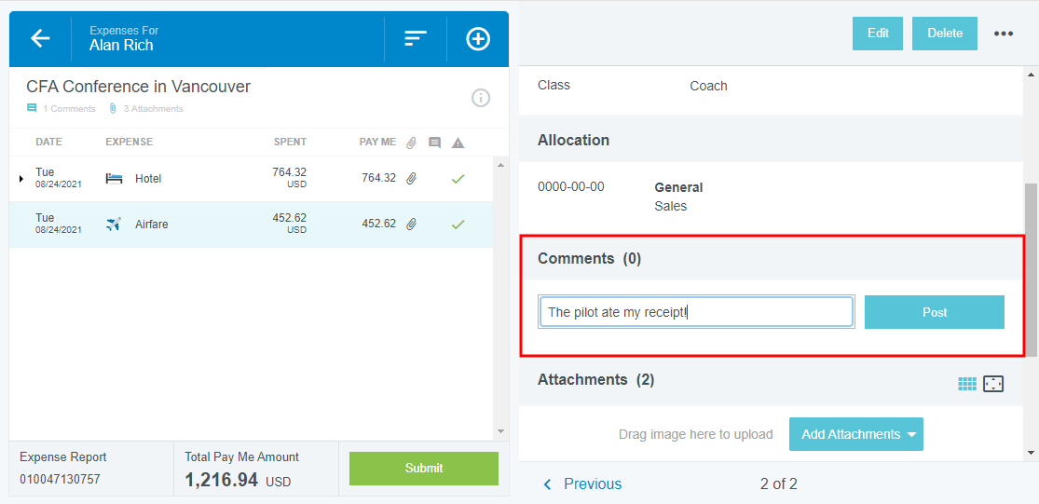The height and width of the screenshot is (504, 1039).
Task: Add new expense with plus icon
Action: click(478, 38)
